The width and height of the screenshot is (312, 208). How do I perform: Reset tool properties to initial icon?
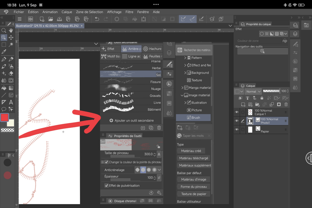tap(151, 193)
